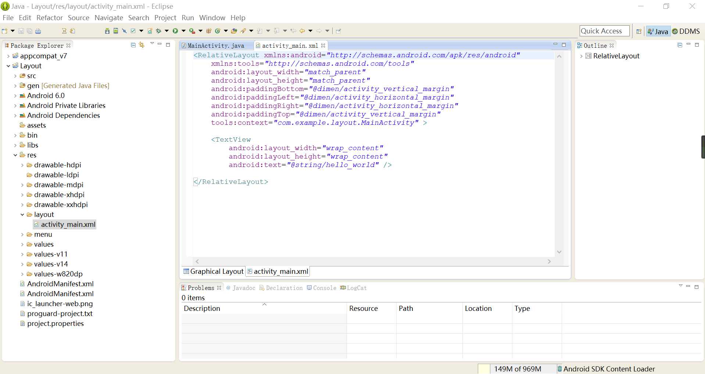Screen dimensions: 705x374
Task: Click the New file toolbar icon
Action: click(x=4, y=31)
